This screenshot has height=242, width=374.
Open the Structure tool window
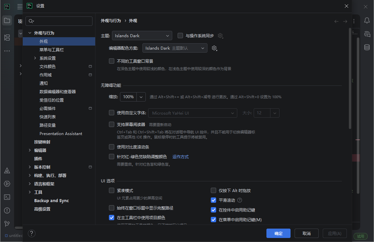[x=7, y=38]
